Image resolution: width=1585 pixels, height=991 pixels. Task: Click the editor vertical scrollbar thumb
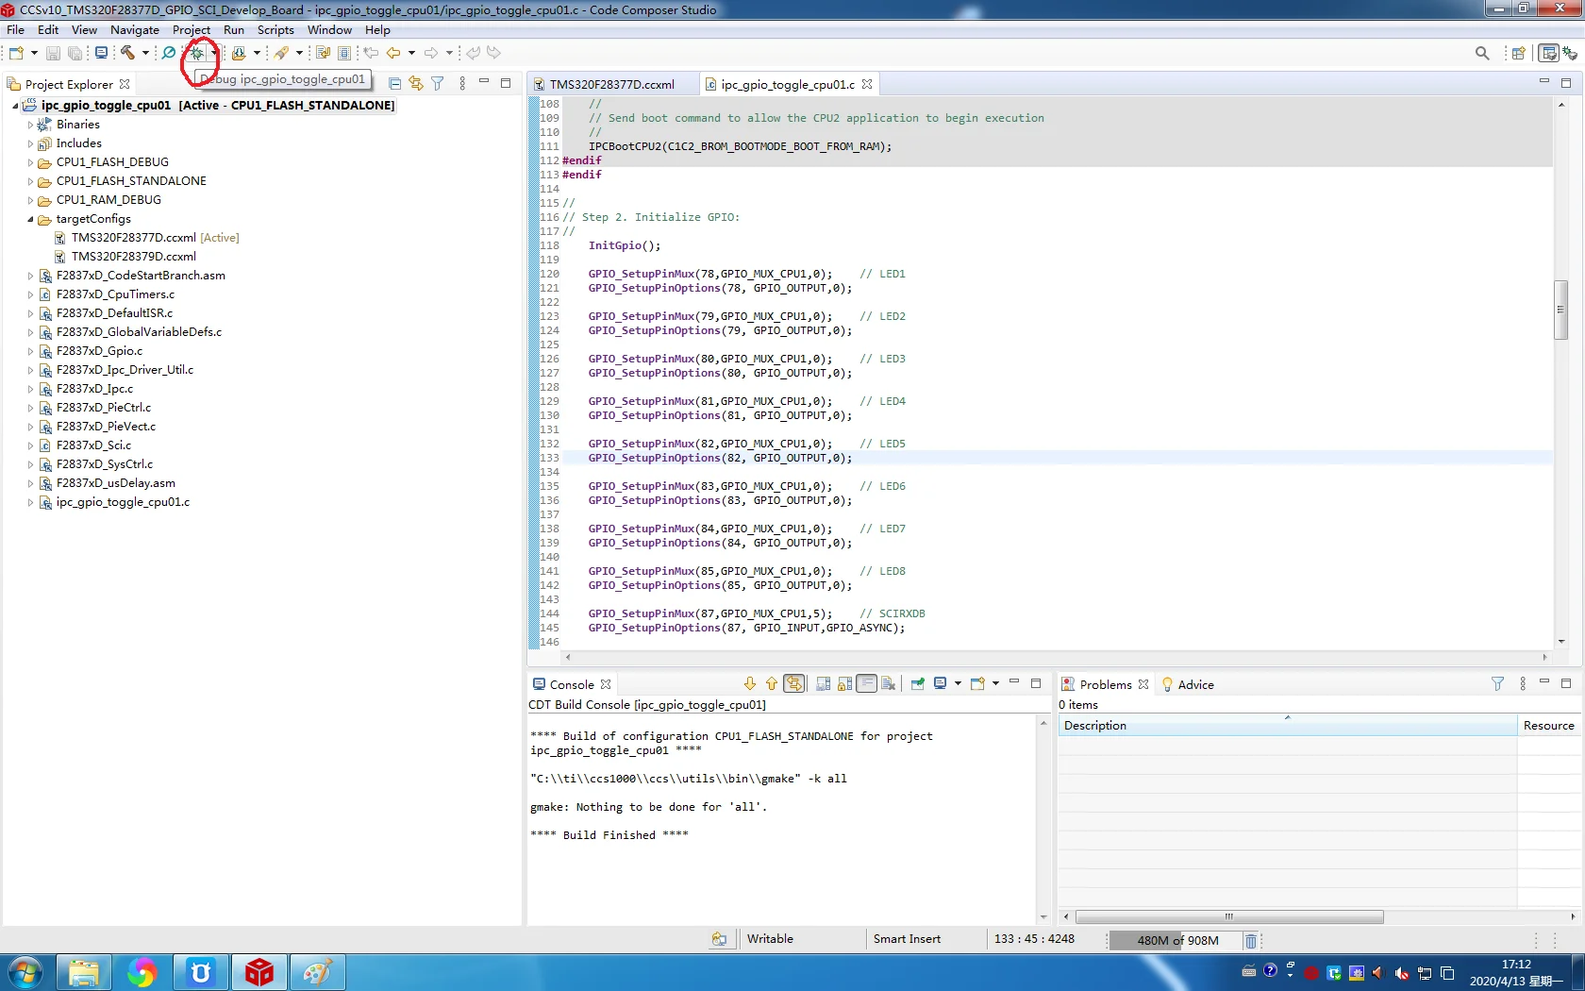pyautogui.click(x=1560, y=310)
